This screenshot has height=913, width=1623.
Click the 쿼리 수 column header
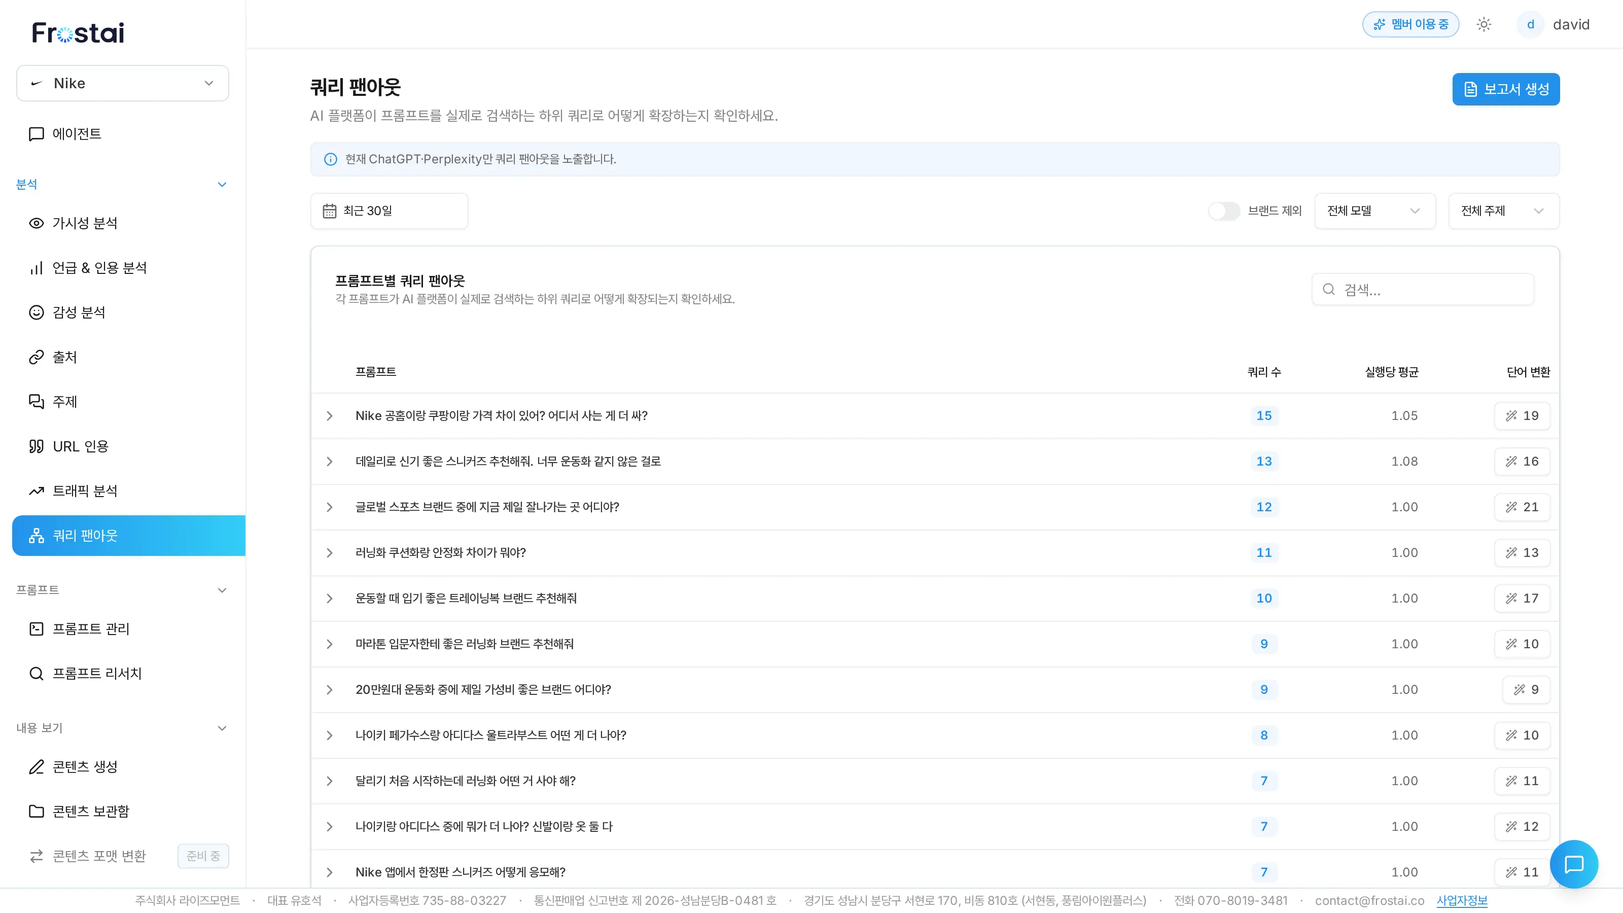[x=1264, y=372]
